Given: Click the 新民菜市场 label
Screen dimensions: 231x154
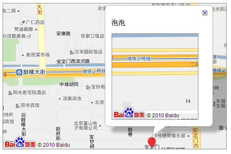Looking at the screenshot, I should pos(38,55).
